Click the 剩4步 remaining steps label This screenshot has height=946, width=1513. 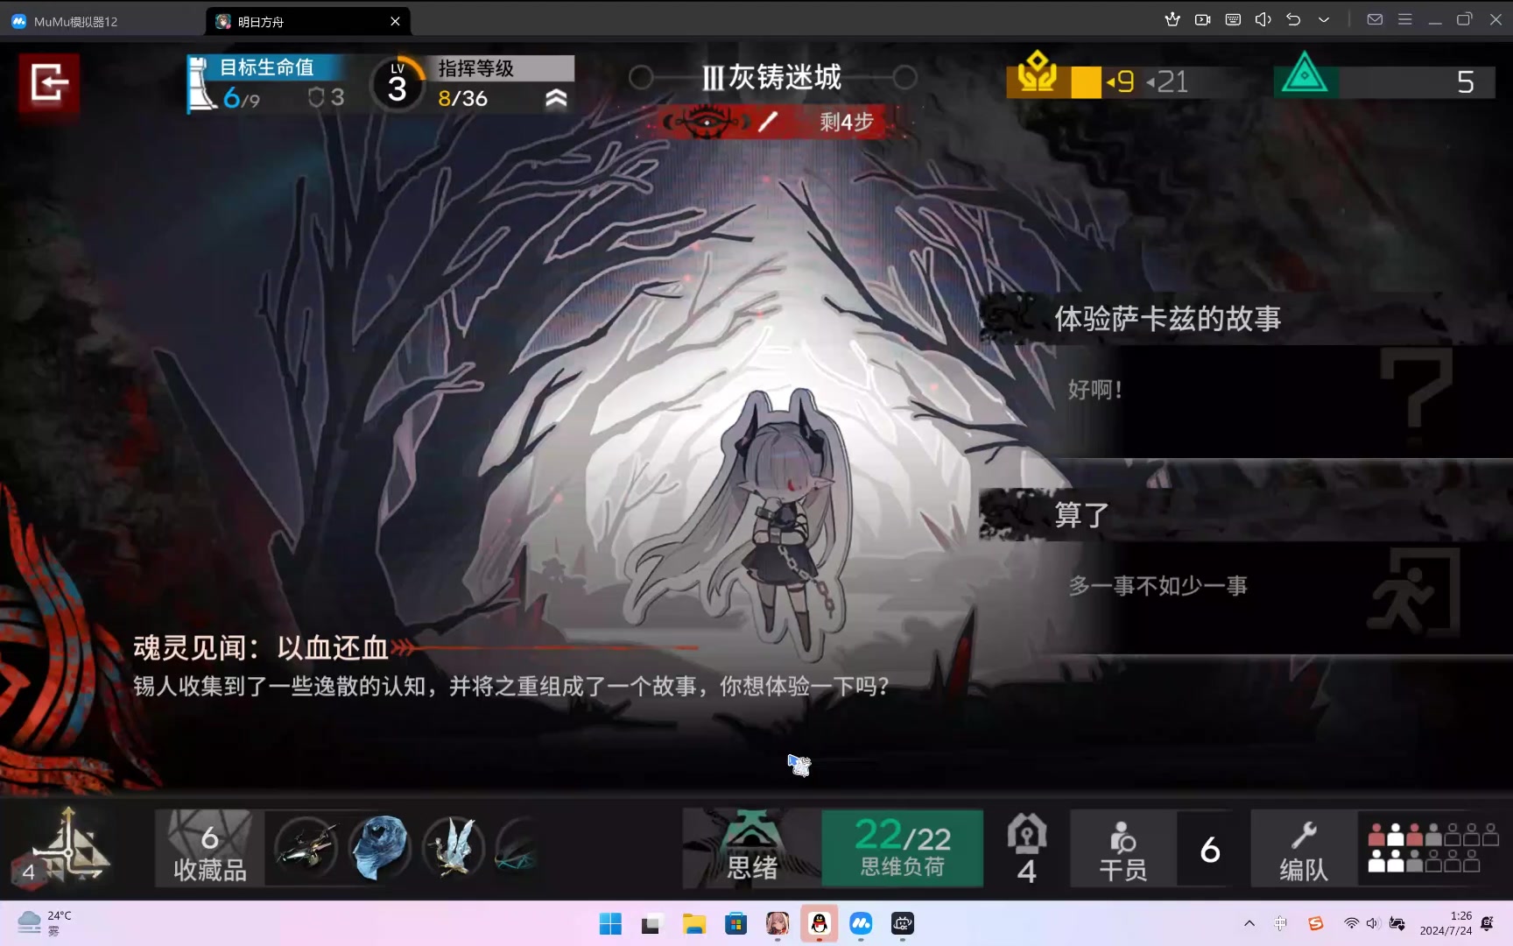(x=847, y=122)
